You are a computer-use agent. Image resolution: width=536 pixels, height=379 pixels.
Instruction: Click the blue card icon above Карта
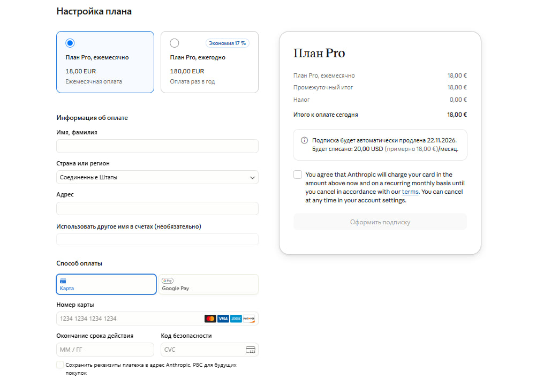click(x=63, y=281)
